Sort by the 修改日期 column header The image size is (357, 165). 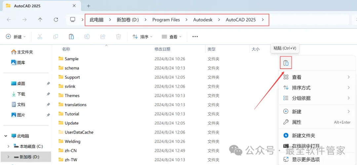(x=162, y=49)
